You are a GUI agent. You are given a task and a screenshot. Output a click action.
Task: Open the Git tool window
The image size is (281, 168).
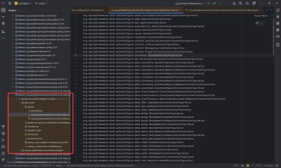[x=3, y=160]
